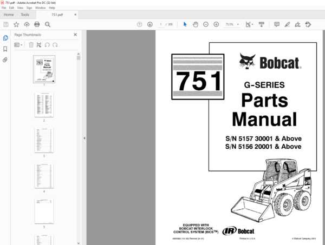Click the 751 model number box
Viewport: 325px width, 245px height.
pyautogui.click(x=198, y=77)
